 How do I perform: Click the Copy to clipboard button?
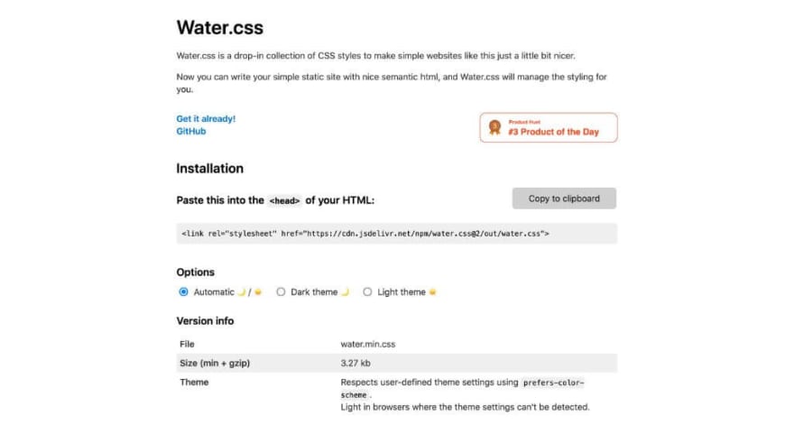564,199
